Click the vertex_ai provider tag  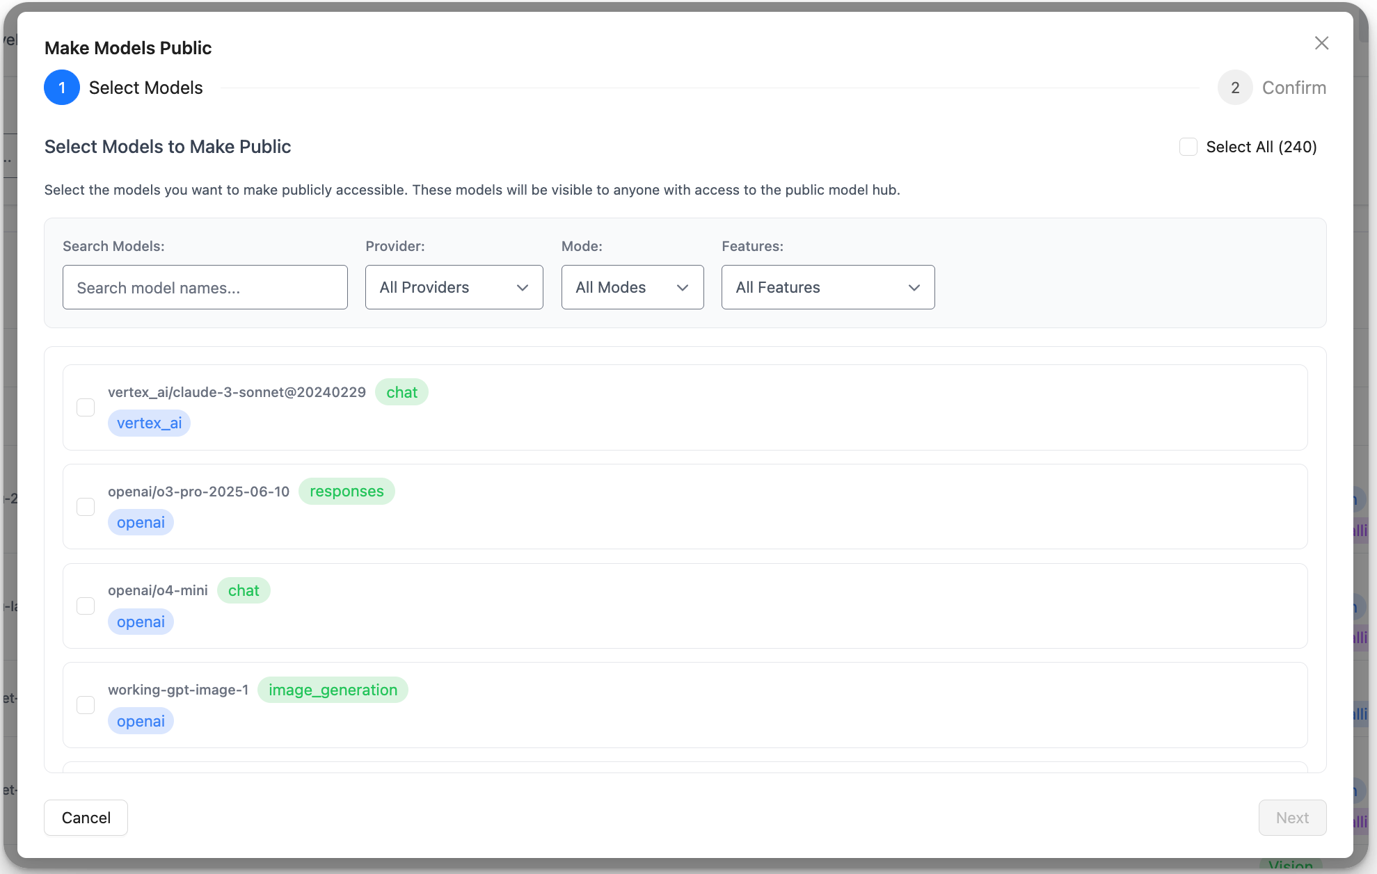point(149,423)
